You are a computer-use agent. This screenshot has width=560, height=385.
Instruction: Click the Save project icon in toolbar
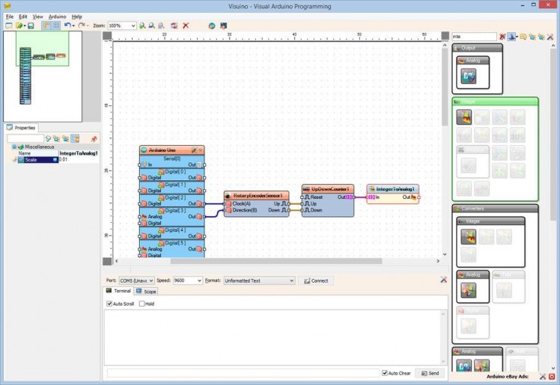coord(31,25)
